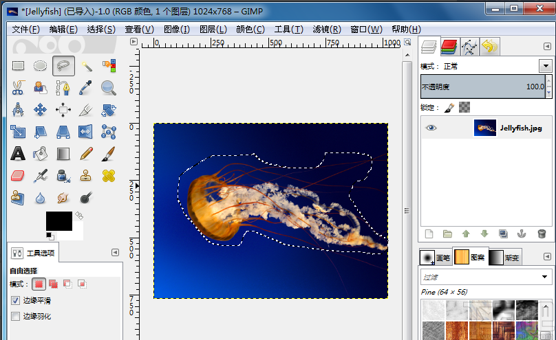The width and height of the screenshot is (556, 340).
Task: Select the Rectangle Select tool
Action: point(18,66)
